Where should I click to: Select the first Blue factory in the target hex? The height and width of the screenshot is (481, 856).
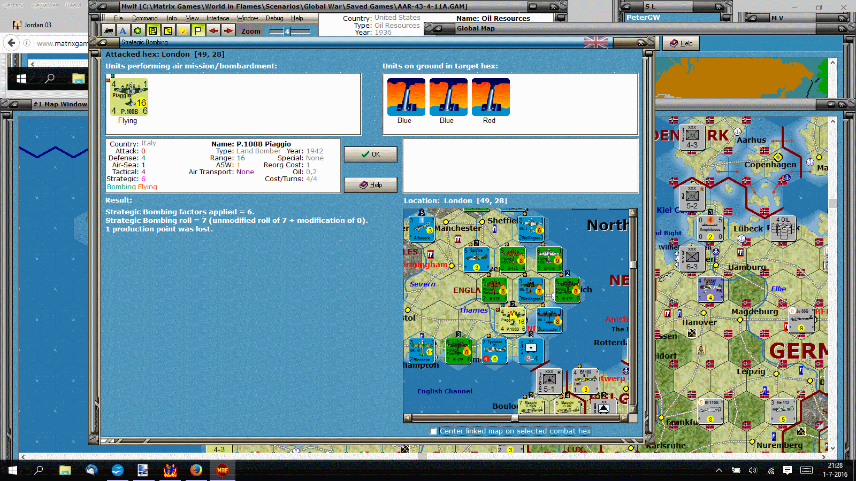406,97
